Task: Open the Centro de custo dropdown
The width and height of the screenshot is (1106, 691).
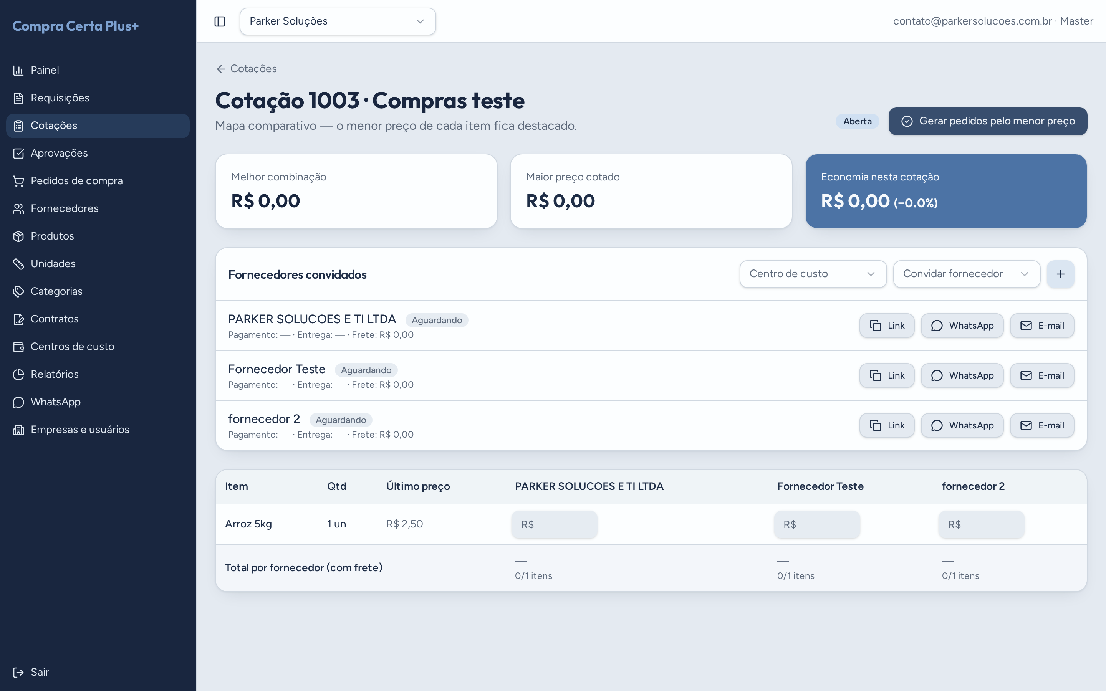Action: pyautogui.click(x=813, y=274)
